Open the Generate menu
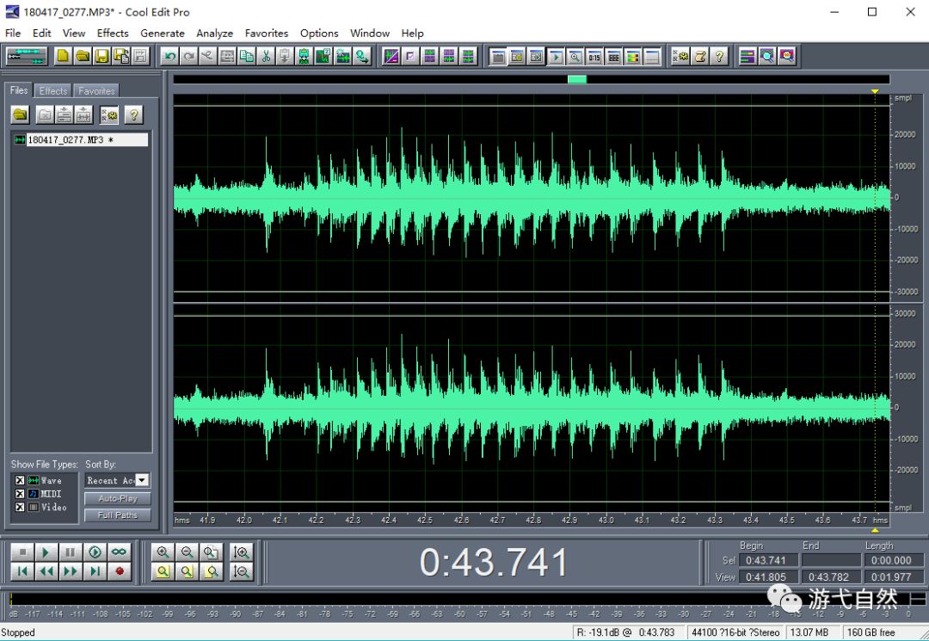This screenshot has width=929, height=641. click(x=163, y=34)
